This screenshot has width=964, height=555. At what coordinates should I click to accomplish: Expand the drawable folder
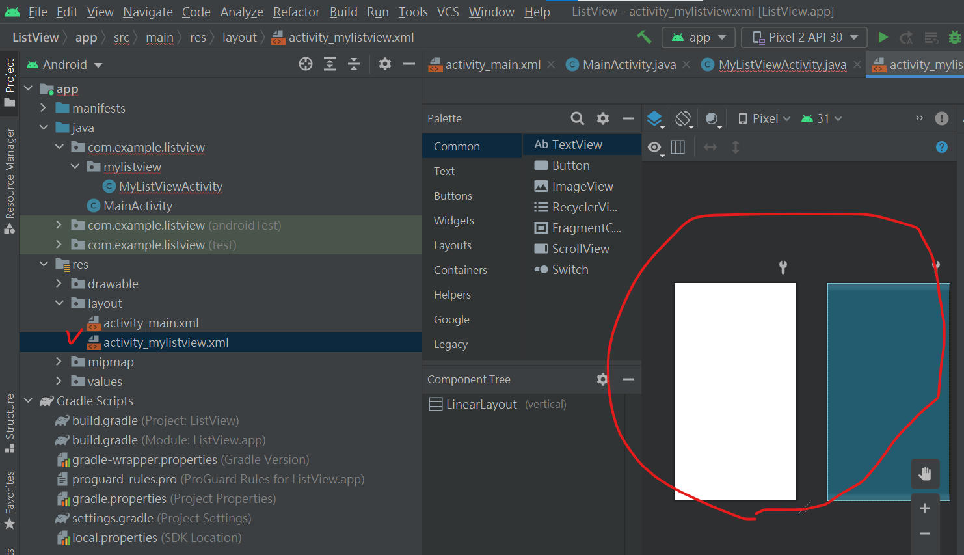59,284
